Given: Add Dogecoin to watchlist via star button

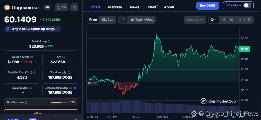Looking at the screenshot, I should pyautogui.click(x=62, y=7).
